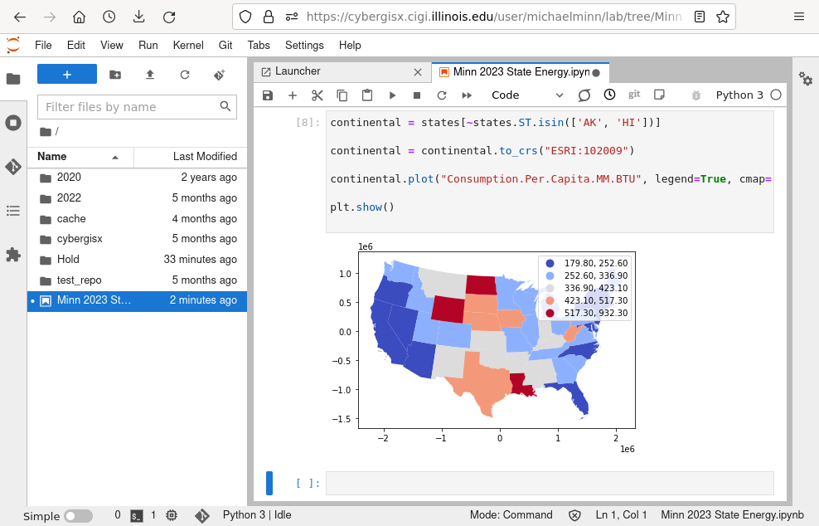819x526 pixels.
Task: Save the notebook with the floppy disk icon
Action: coord(268,95)
